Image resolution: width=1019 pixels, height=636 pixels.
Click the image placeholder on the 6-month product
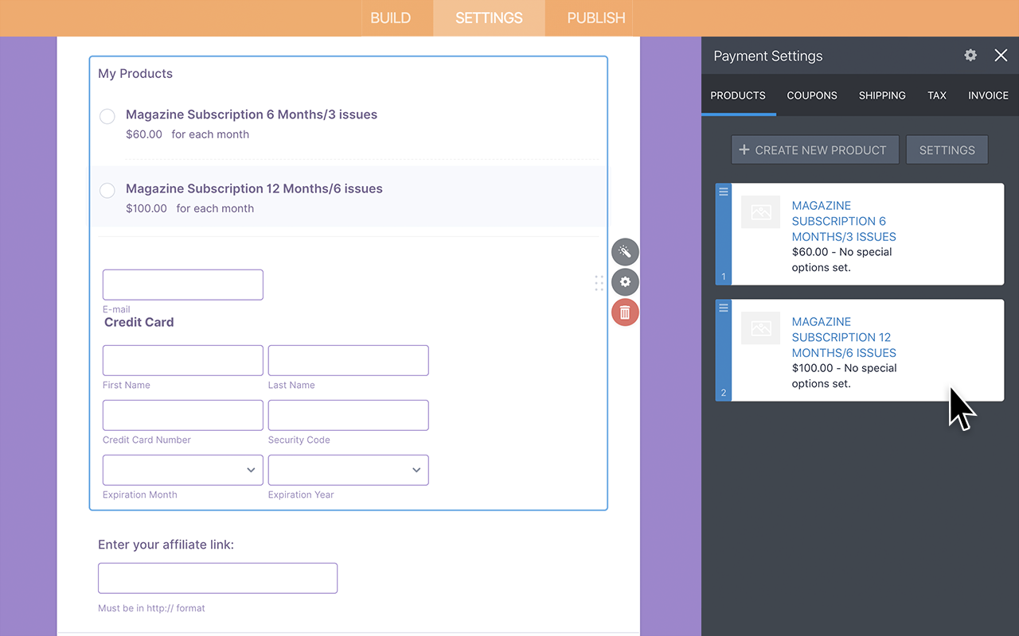point(760,212)
